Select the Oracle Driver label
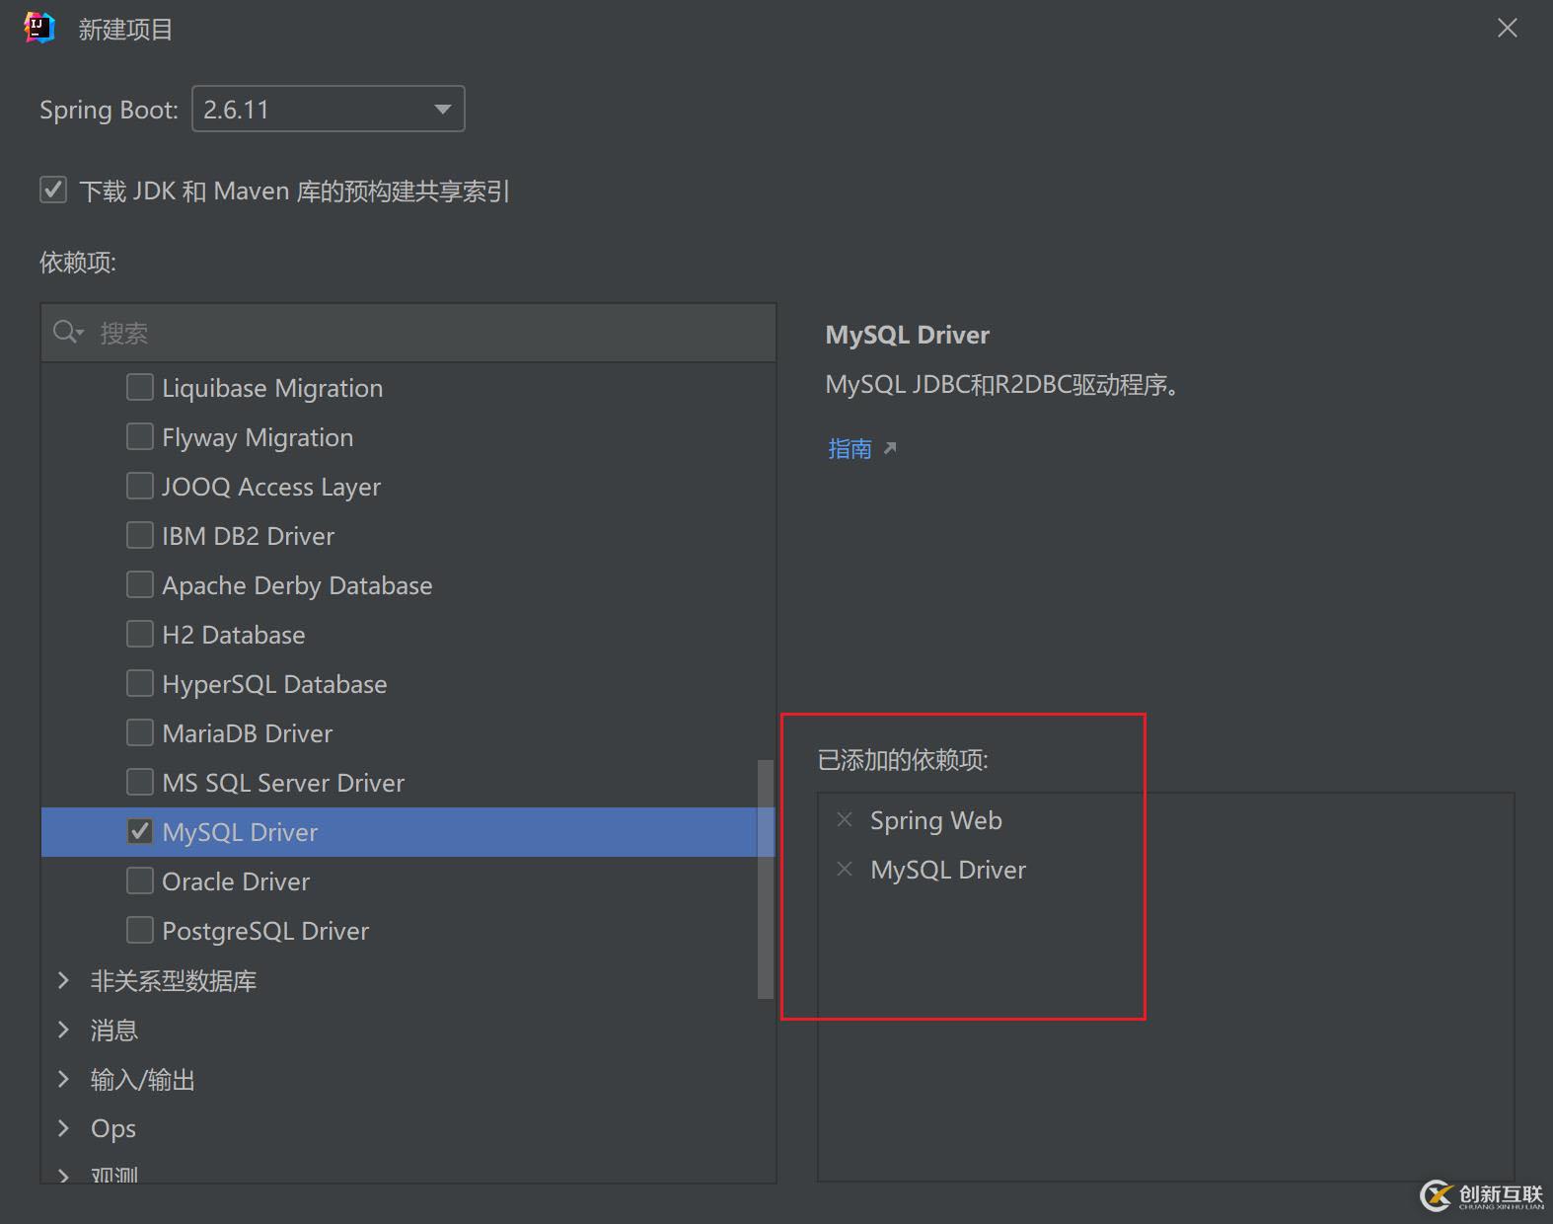The height and width of the screenshot is (1224, 1553). pyautogui.click(x=236, y=881)
